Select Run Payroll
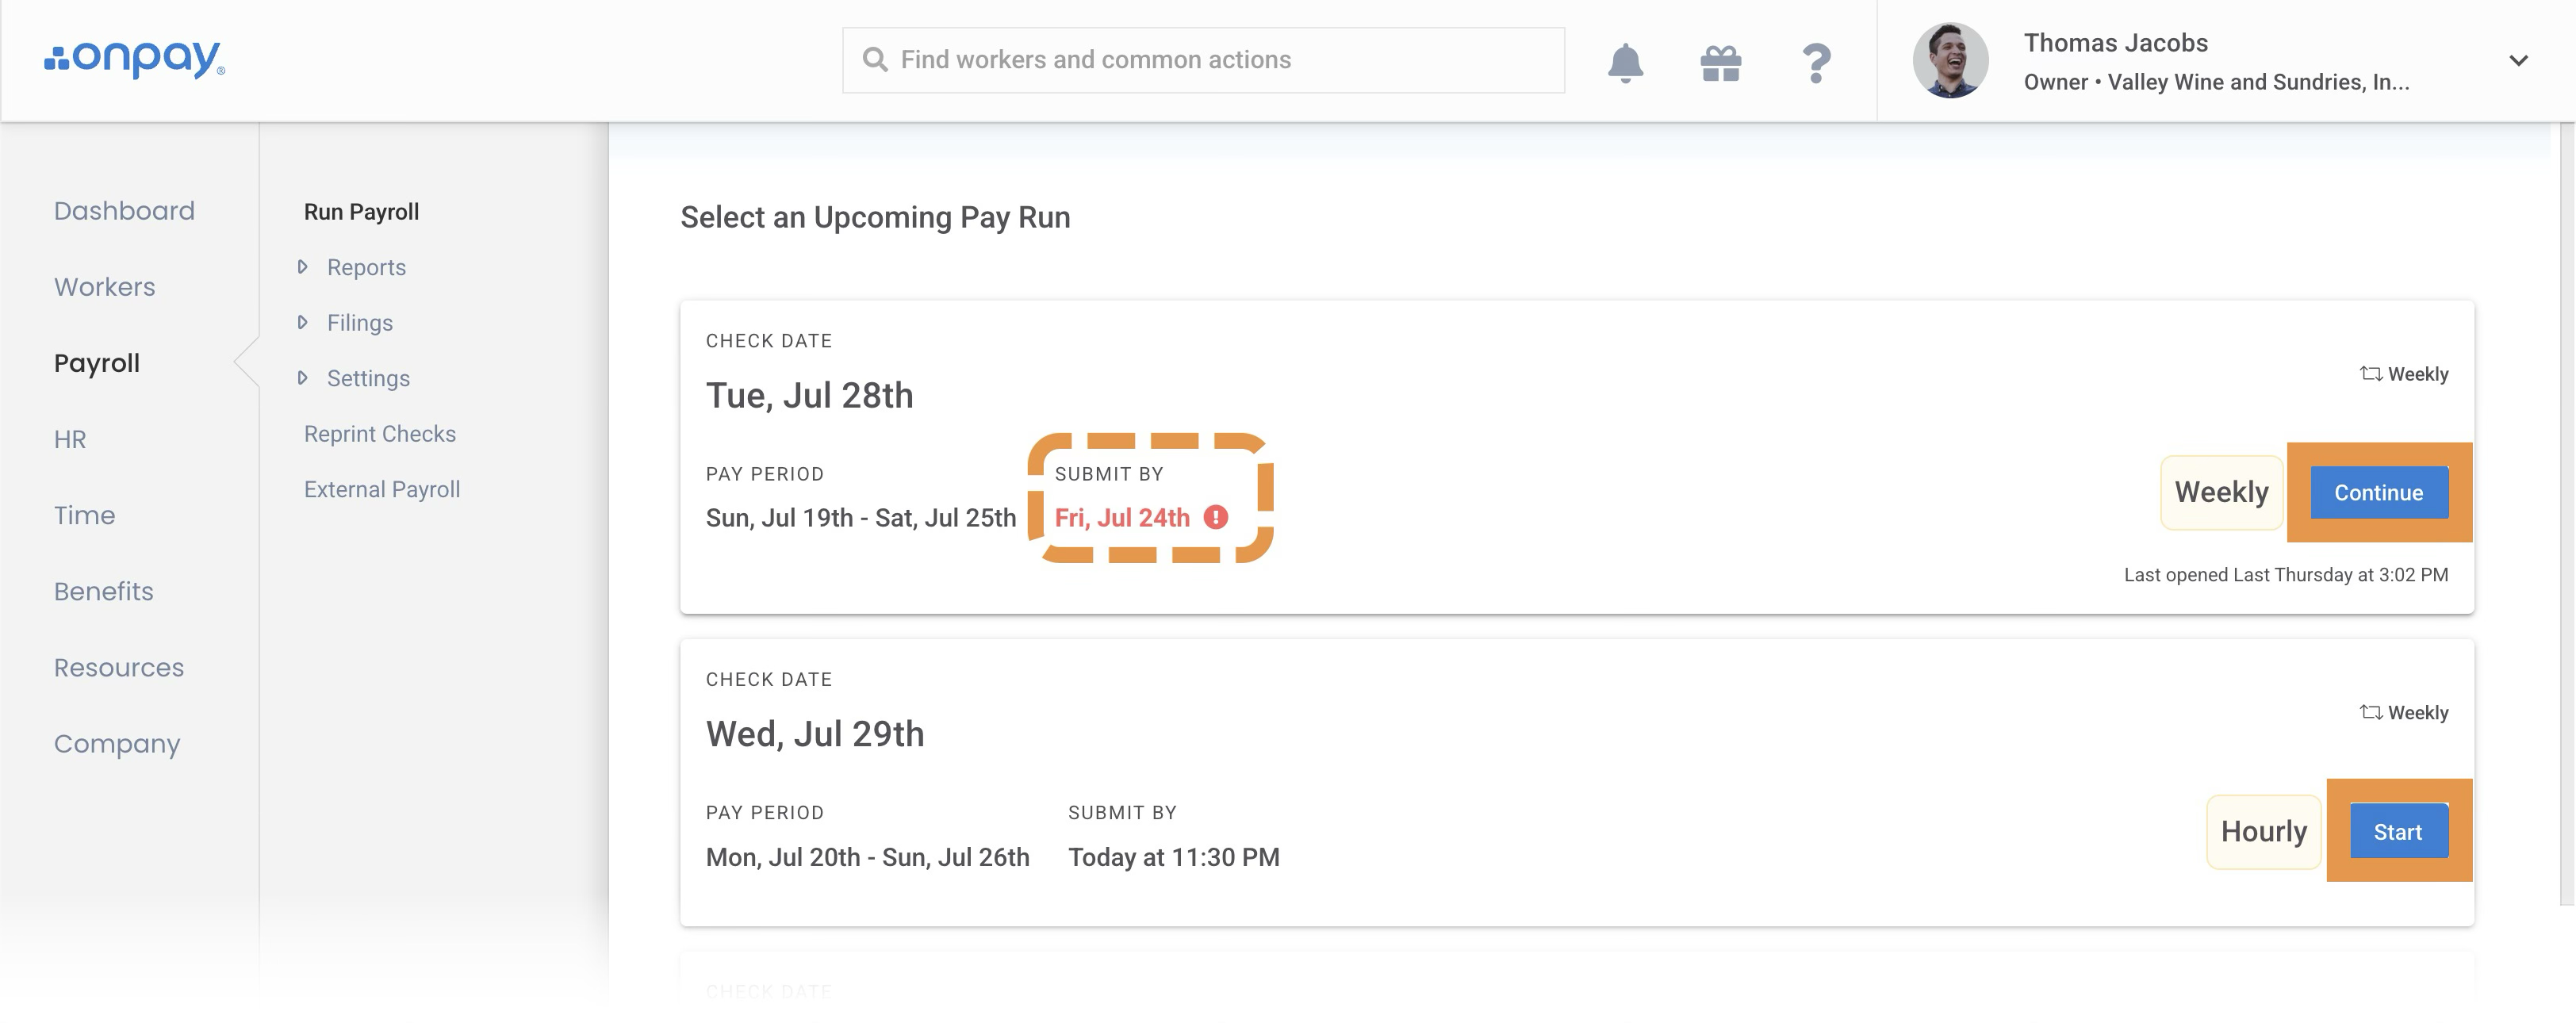 pos(362,212)
